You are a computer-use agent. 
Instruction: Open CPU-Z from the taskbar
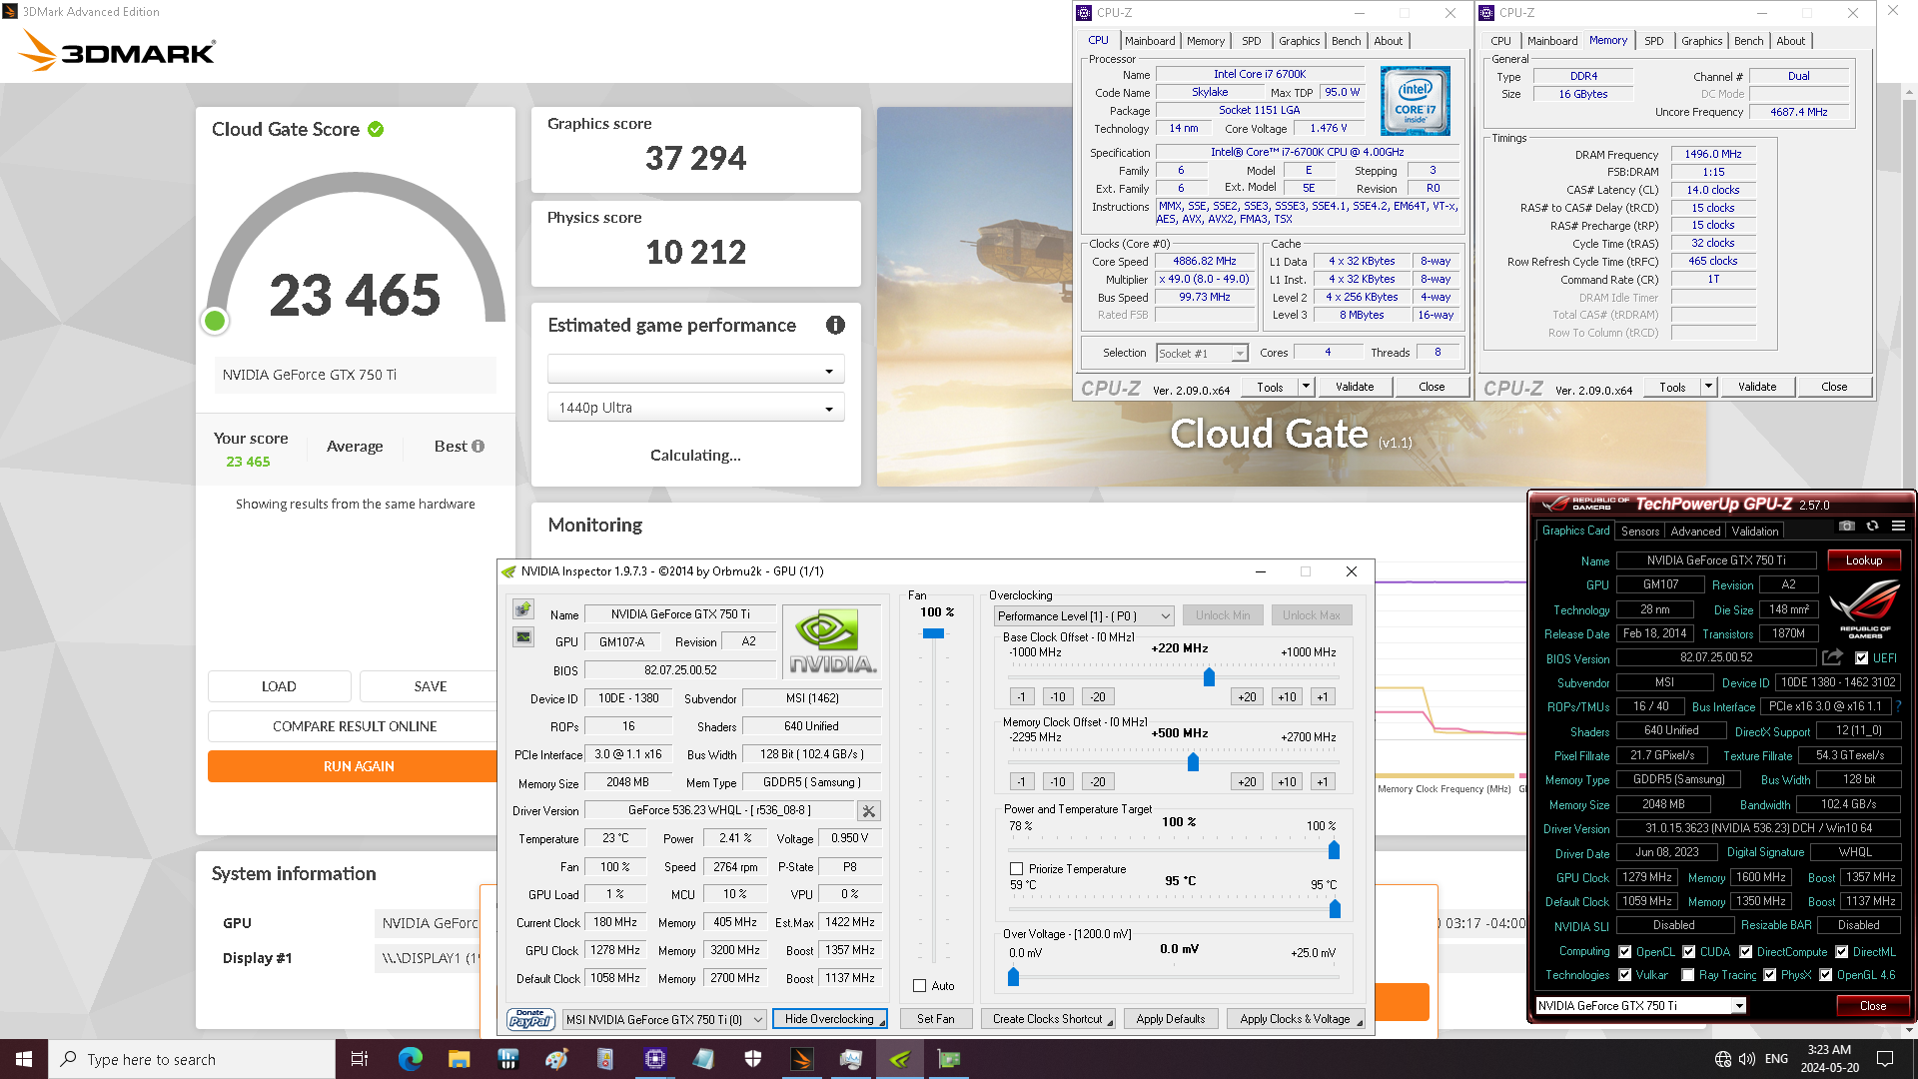(655, 1059)
